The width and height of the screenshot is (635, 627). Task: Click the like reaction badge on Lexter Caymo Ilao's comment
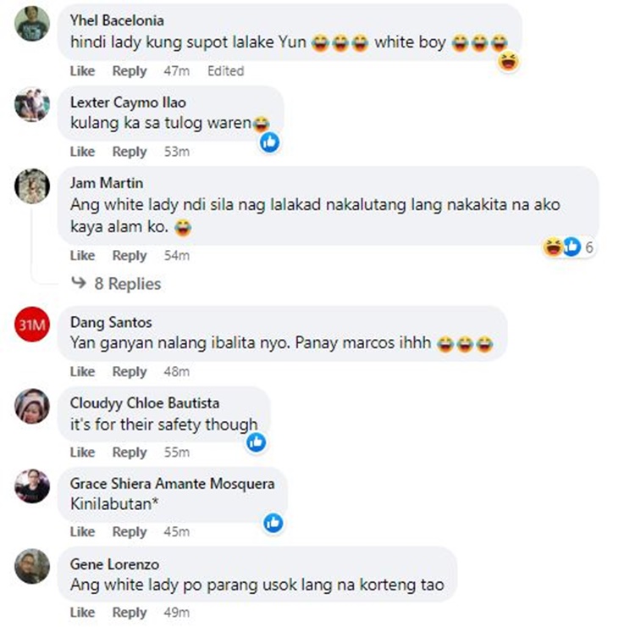coord(270,142)
